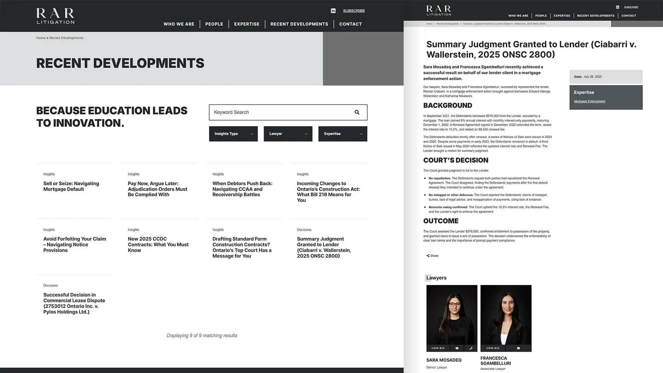Open the Mortgage Enforcement expertise link

pos(589,102)
